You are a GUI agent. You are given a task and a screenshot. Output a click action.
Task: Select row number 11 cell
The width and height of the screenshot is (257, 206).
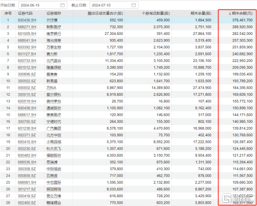click(8, 88)
